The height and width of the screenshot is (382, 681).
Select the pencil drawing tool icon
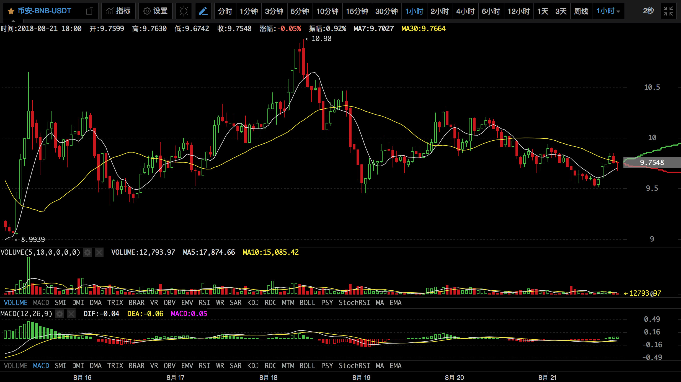pos(203,11)
